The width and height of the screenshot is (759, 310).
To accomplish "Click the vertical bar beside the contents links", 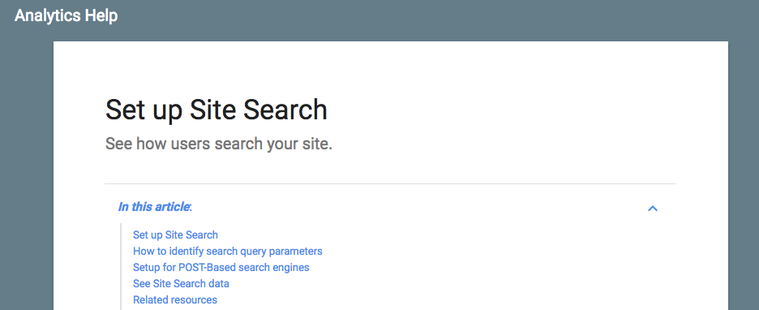I will pyautogui.click(x=121, y=266).
